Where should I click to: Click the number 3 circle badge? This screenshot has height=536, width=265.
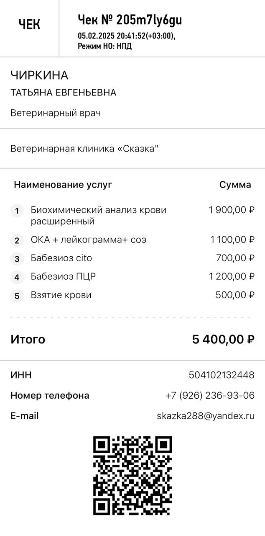[x=17, y=259]
